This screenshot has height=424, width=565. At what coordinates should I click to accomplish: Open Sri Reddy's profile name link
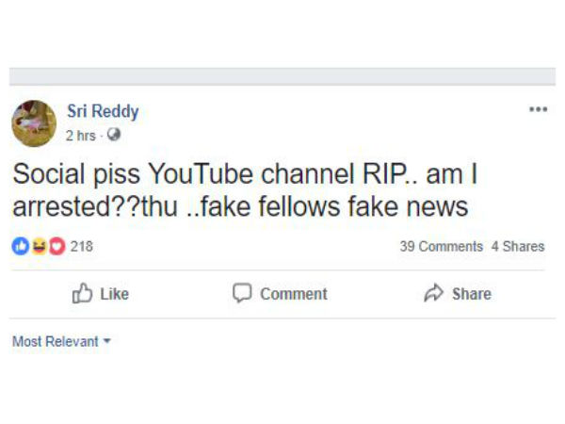click(103, 112)
